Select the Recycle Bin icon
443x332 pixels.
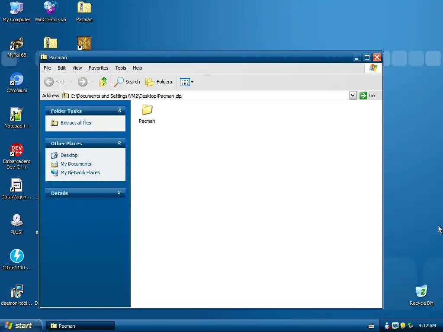421,295
